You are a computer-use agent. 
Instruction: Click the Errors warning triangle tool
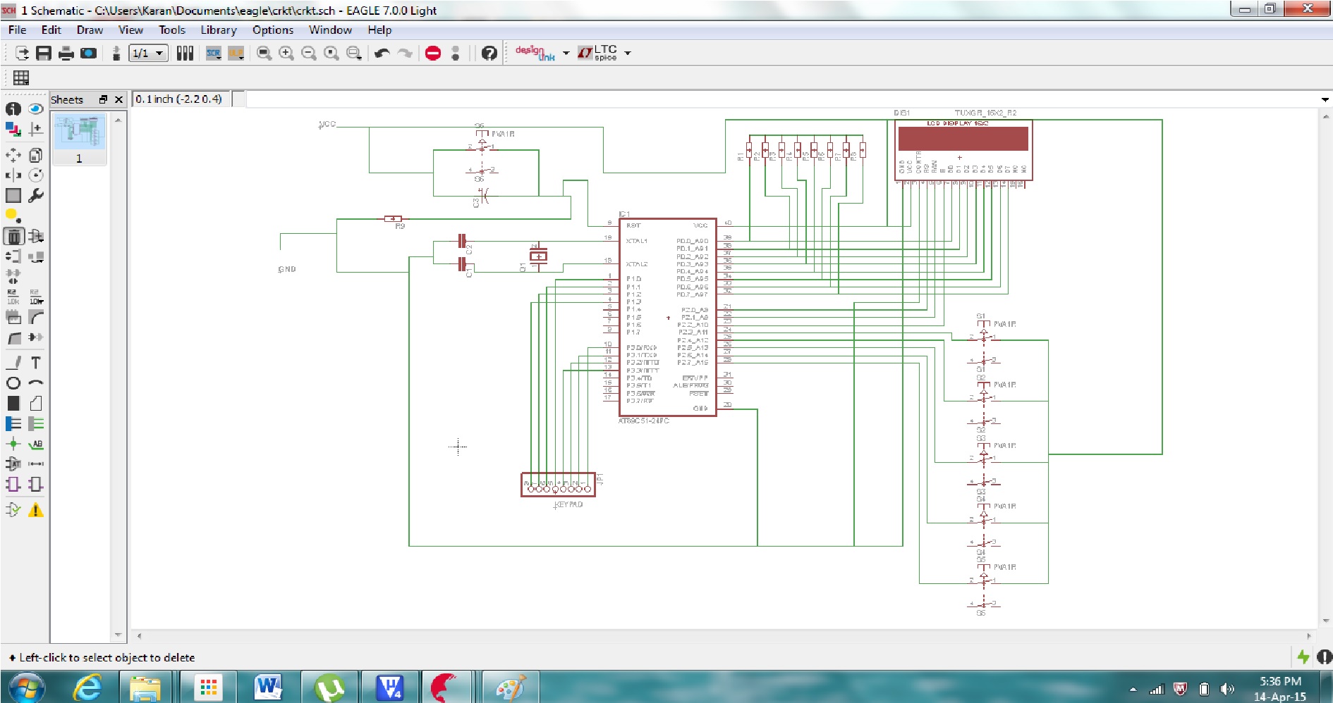36,510
